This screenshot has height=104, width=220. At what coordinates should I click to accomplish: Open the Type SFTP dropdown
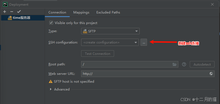tap(110, 31)
